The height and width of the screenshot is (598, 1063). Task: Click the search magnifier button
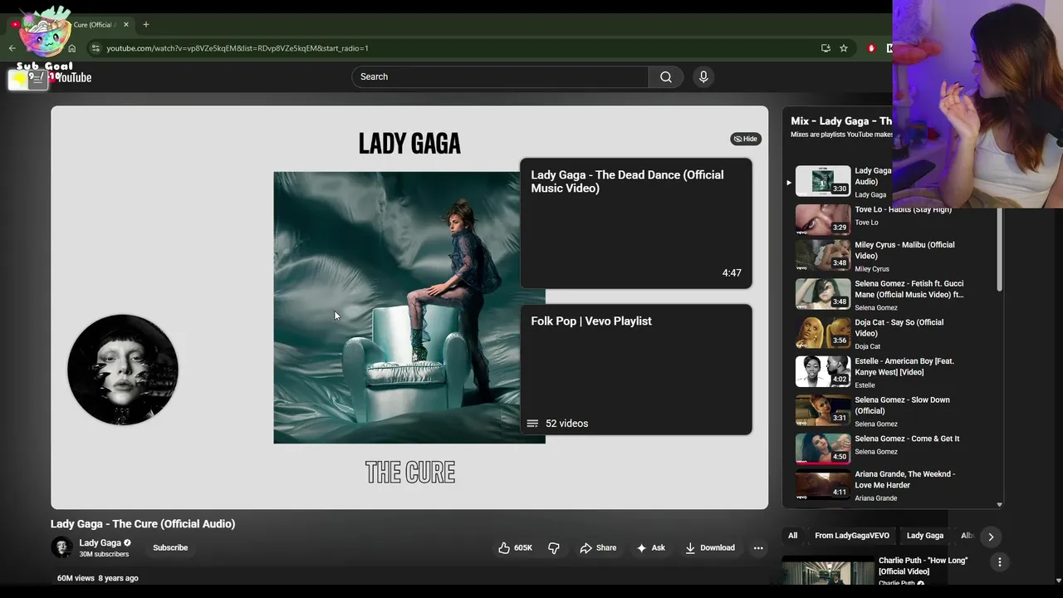[x=666, y=76]
